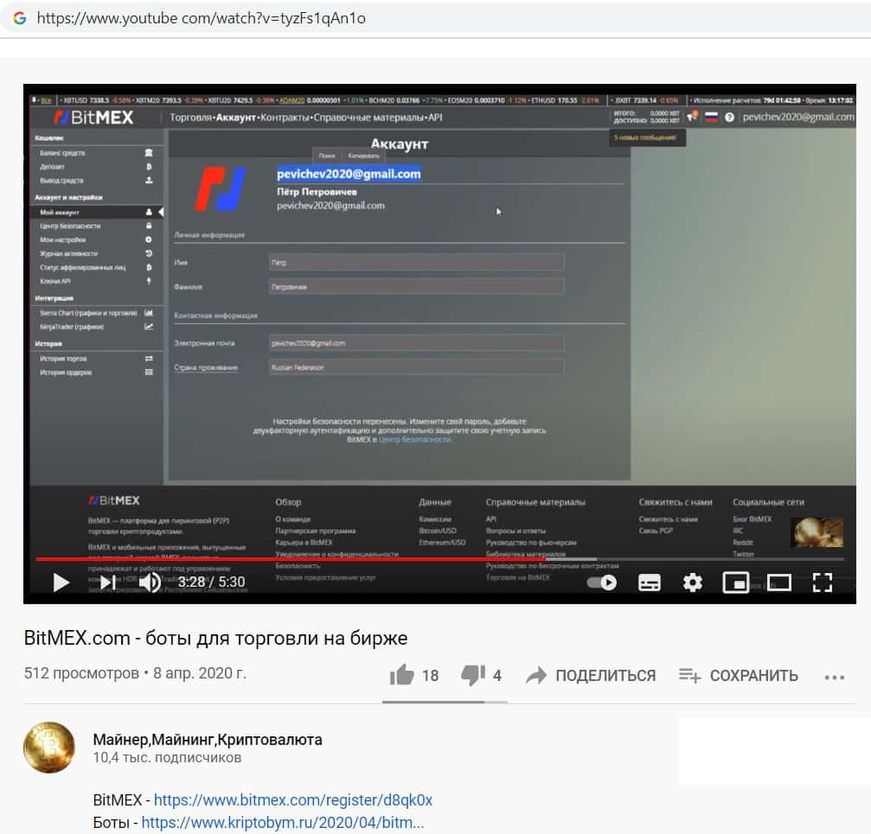
Task: Click the announcements megaphone icon
Action: pyautogui.click(x=693, y=117)
